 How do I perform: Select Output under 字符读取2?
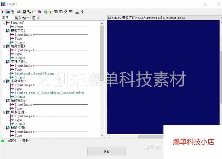pyautogui.click(x=20, y=77)
